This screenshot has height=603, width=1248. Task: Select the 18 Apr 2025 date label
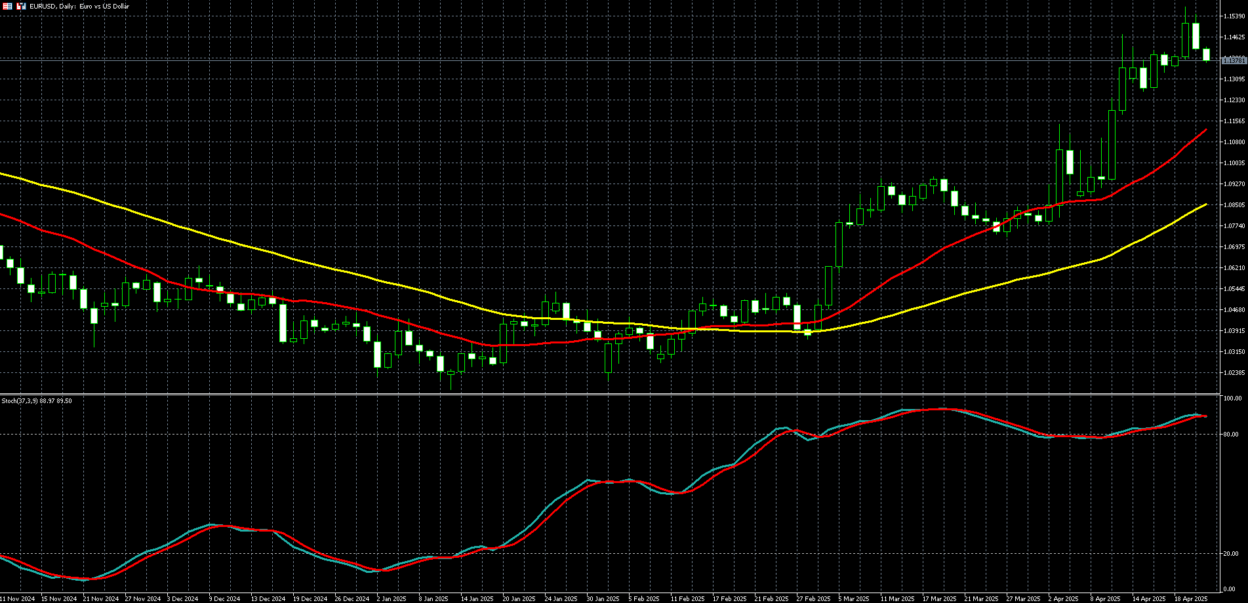pyautogui.click(x=1191, y=598)
